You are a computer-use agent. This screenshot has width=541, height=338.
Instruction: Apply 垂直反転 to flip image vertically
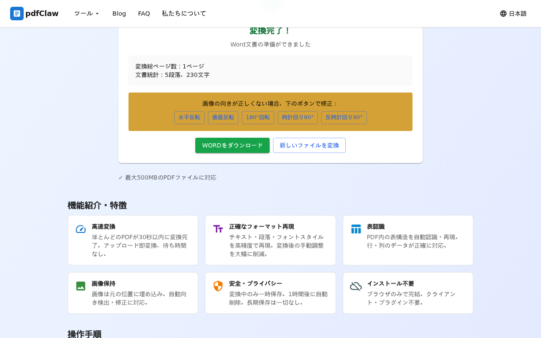pyautogui.click(x=223, y=117)
